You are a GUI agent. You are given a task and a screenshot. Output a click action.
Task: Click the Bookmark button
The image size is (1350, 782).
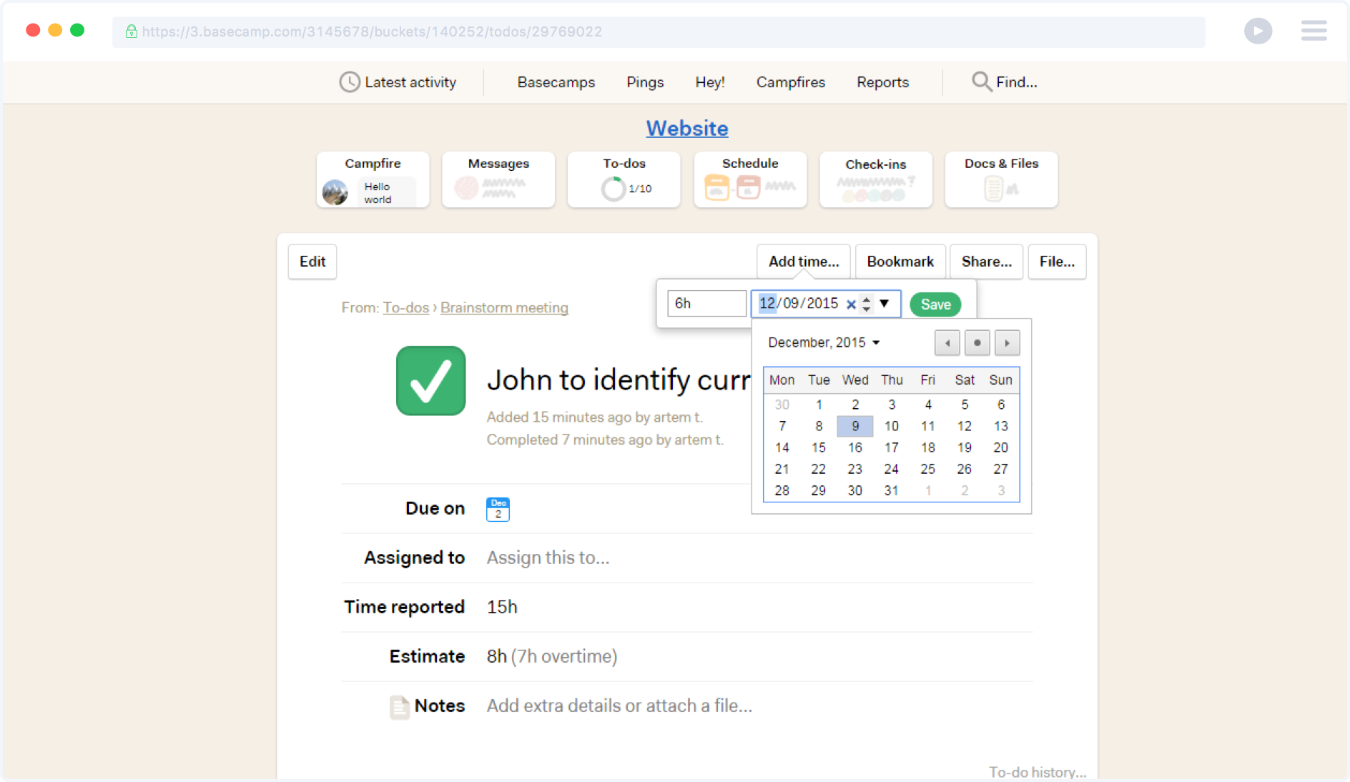(900, 262)
